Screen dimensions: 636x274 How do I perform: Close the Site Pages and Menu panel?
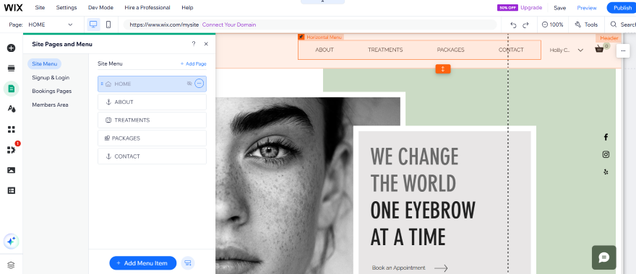[x=206, y=44]
